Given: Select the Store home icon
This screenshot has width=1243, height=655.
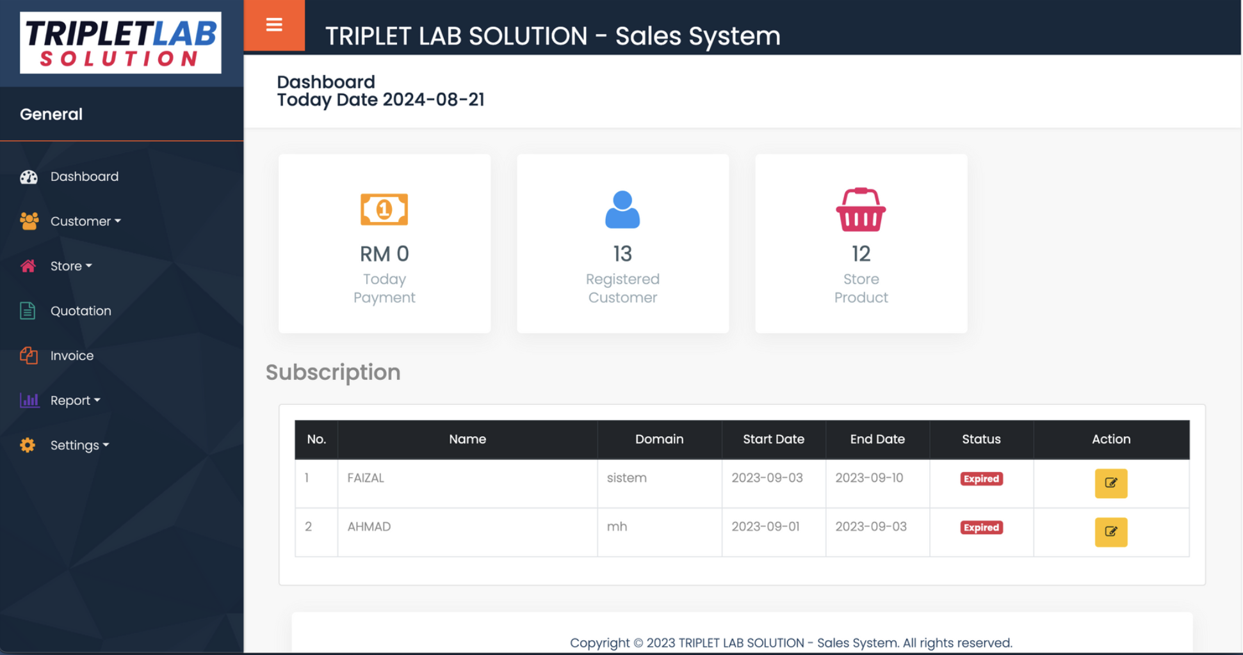Looking at the screenshot, I should [x=28, y=265].
